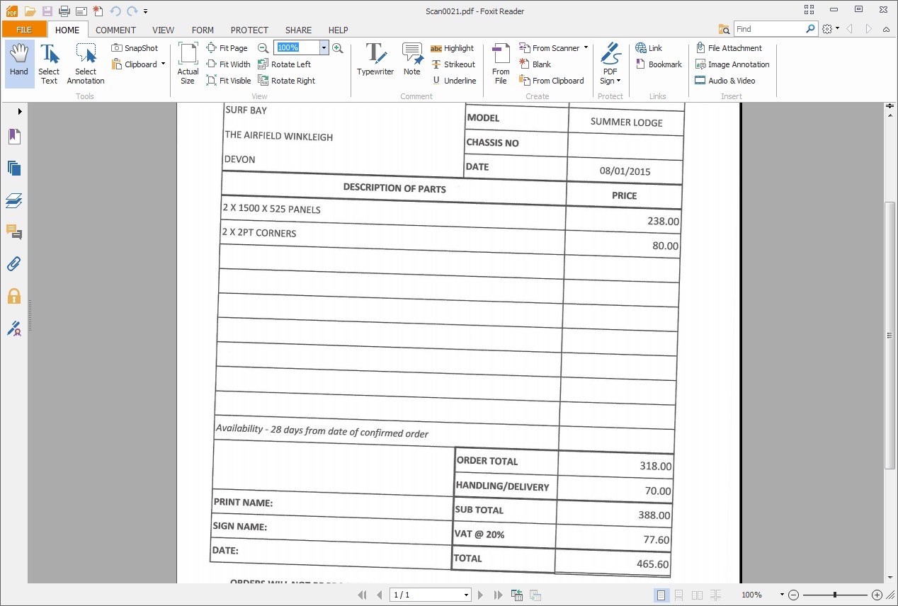Enable single page view mode in status bar
898x606 pixels.
click(661, 595)
